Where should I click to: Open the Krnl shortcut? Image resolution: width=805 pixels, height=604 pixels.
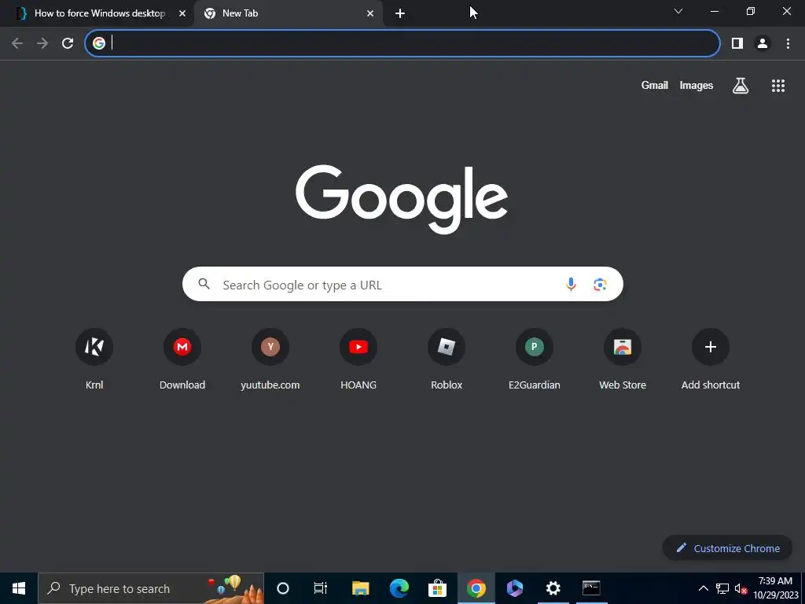(94, 359)
